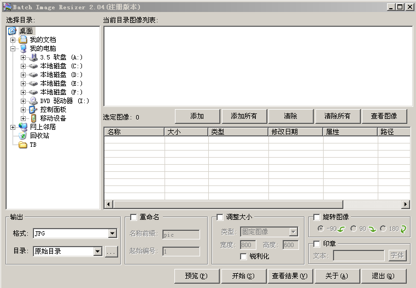Image resolution: width=416 pixels, height=288 pixels.
Task: Click the Clear (清除) button
Action: coord(291,116)
